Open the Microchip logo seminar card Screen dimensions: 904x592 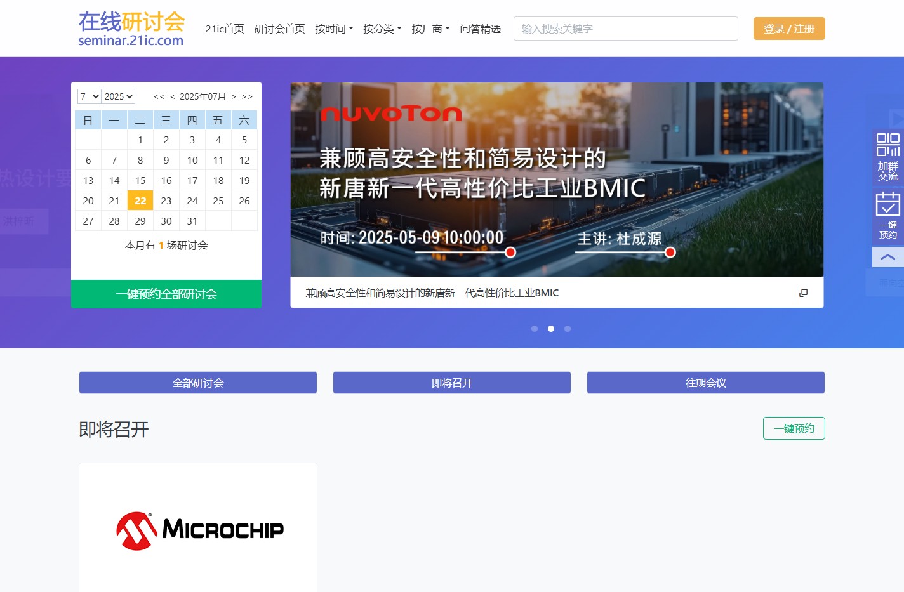pos(198,528)
